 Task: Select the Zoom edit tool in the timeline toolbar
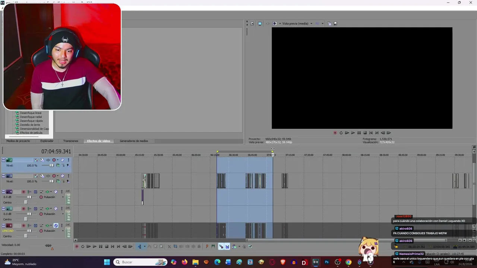point(161,246)
